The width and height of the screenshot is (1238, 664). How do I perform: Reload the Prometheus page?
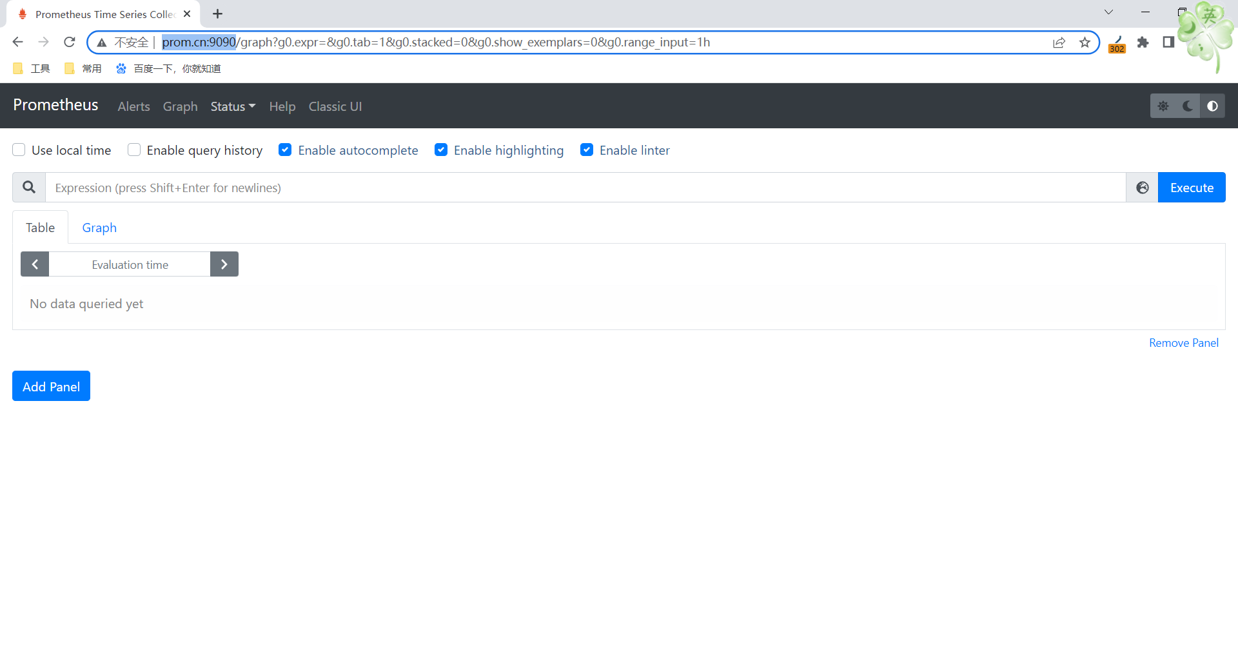70,42
